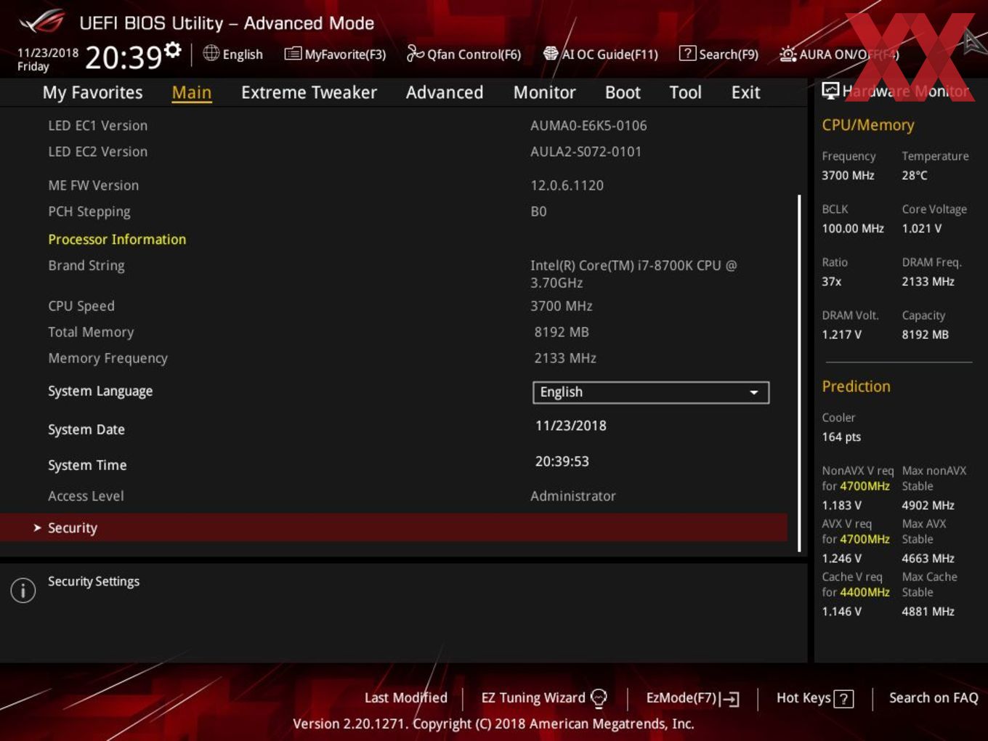The height and width of the screenshot is (741, 988).
Task: Open the Tool tab
Action: coord(685,92)
